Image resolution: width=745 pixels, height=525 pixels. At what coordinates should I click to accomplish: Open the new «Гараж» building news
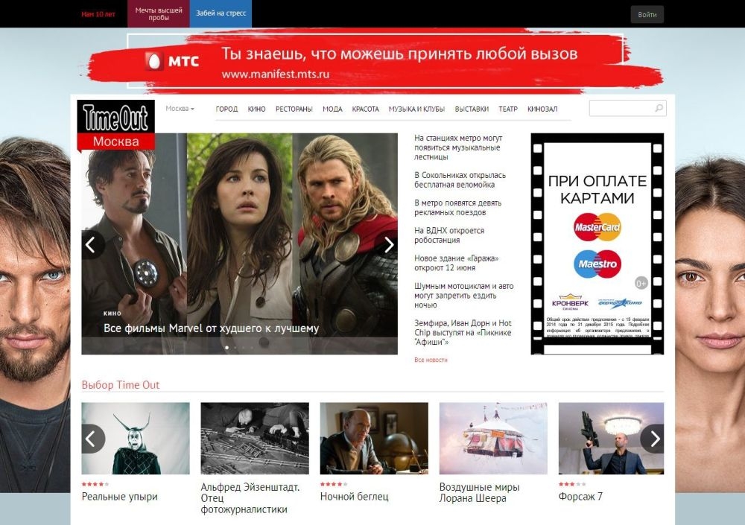pos(456,263)
